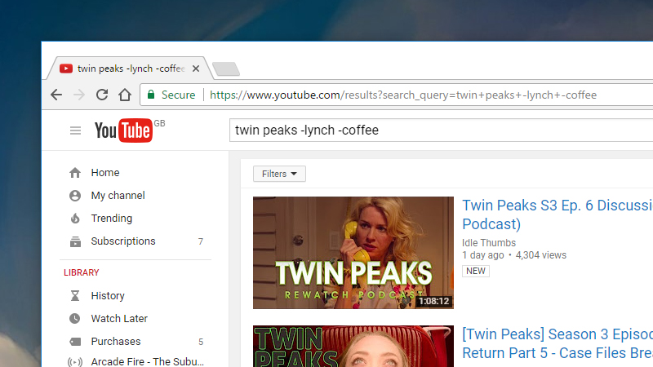653x367 pixels.
Task: Click the History hourglass icon
Action: point(75,295)
